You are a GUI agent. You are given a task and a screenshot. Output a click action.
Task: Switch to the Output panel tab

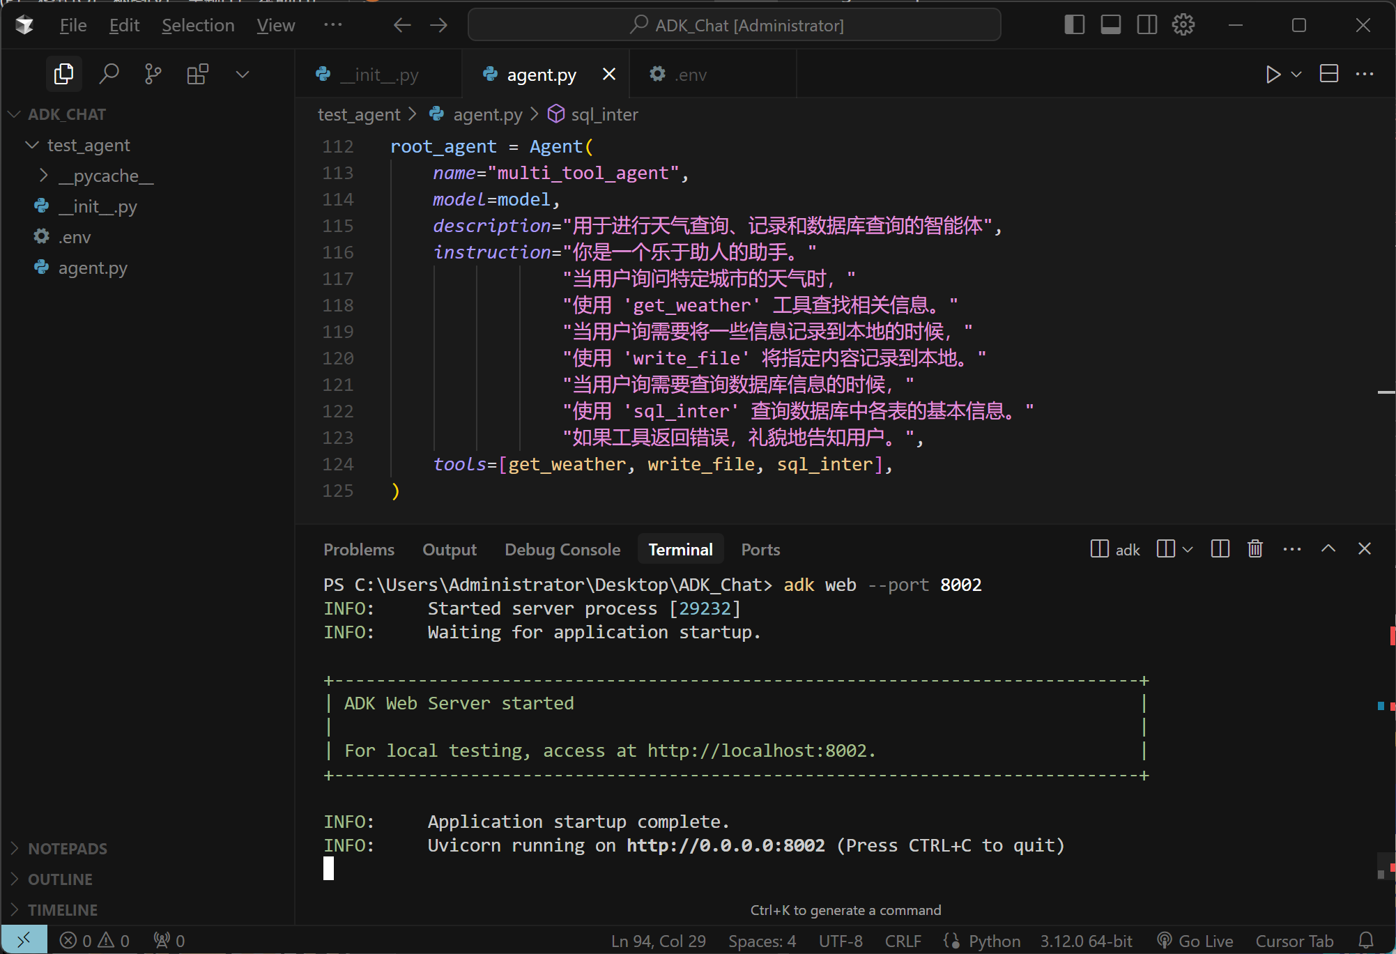coord(450,549)
